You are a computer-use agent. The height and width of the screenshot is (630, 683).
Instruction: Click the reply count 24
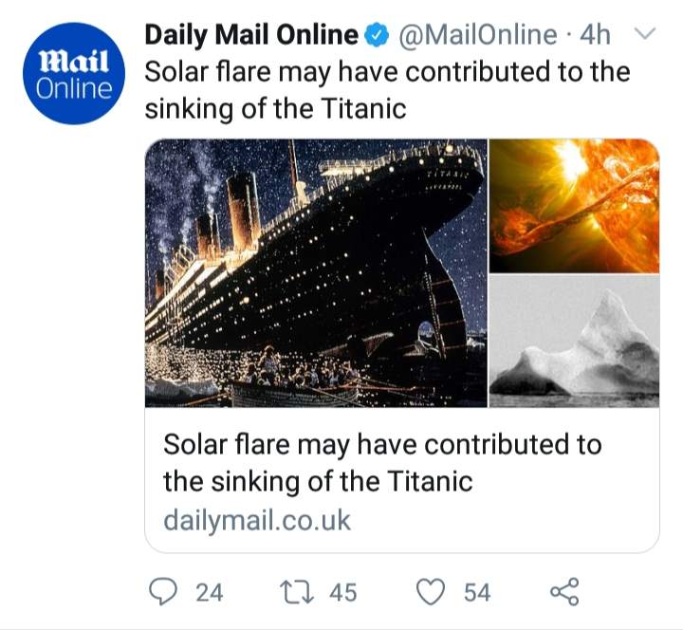click(209, 593)
